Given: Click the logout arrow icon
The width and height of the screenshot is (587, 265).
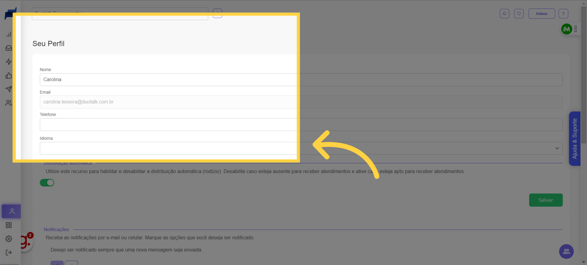Looking at the screenshot, I should pyautogui.click(x=9, y=252).
